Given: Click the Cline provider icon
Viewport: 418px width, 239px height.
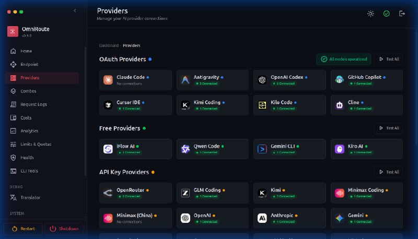Looking at the screenshot, I should click(339, 105).
